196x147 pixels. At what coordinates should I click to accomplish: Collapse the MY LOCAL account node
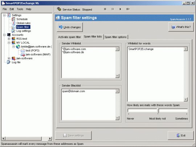(x=9, y=42)
